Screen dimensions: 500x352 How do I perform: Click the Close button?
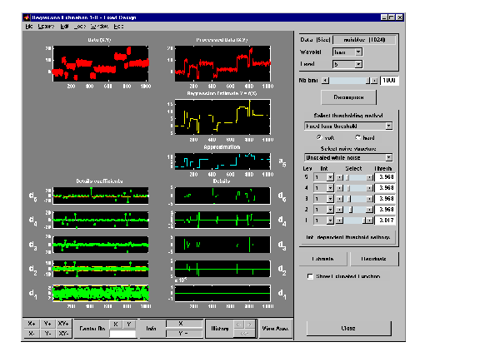click(349, 328)
